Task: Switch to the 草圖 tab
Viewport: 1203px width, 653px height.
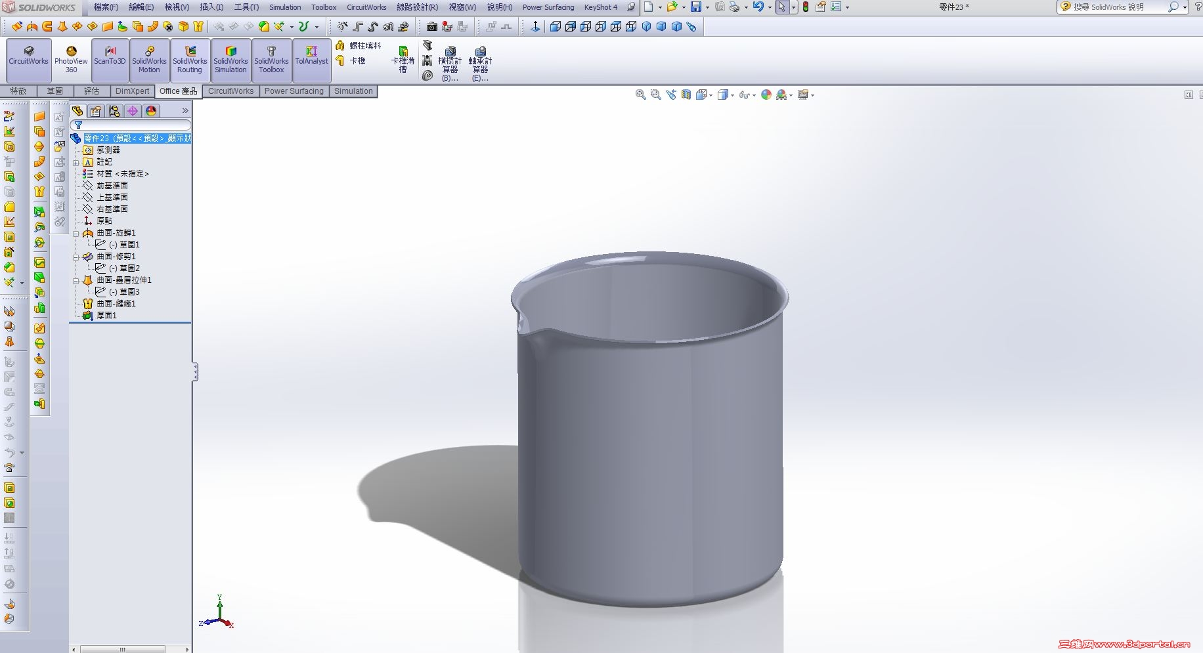Action: coord(55,91)
